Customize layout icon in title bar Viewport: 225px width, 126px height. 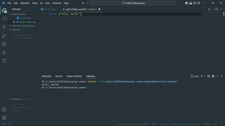click(x=198, y=3)
